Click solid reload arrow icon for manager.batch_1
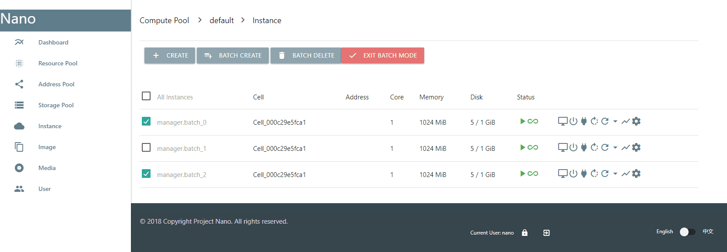Screen dimensions: 727x252 point(605,147)
